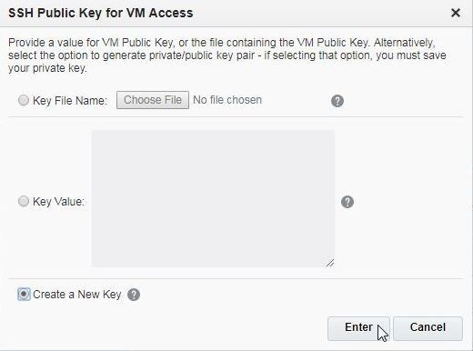Click the Choose File button
The image size is (473, 351).
153,100
